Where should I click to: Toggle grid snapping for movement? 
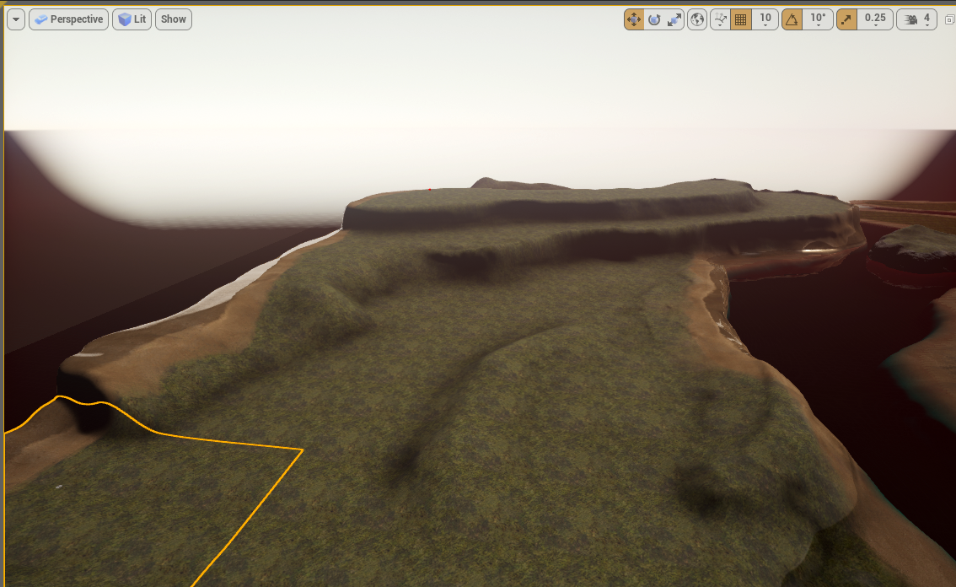(741, 19)
